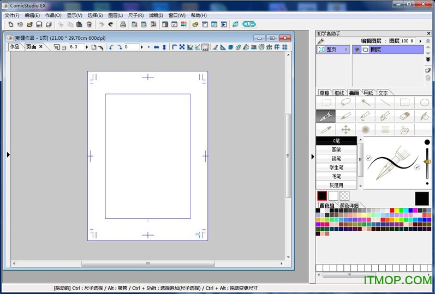
Task: Toggle the left checkmark on pen preview
Action: (x=368, y=158)
